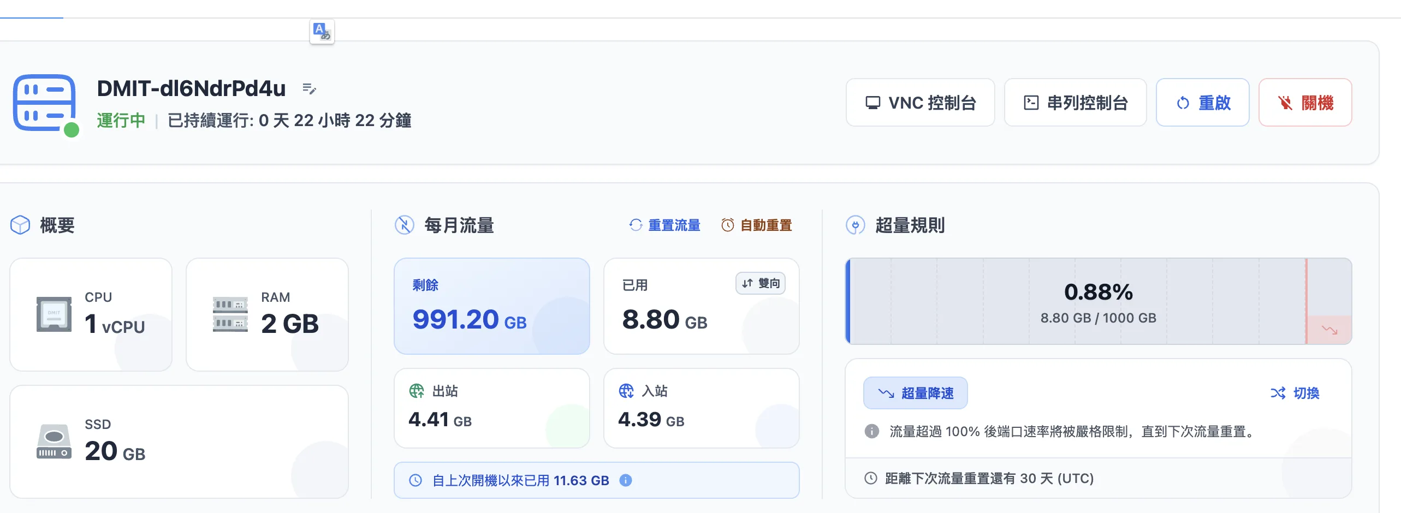Click the 關機 shutdown button

tap(1305, 103)
